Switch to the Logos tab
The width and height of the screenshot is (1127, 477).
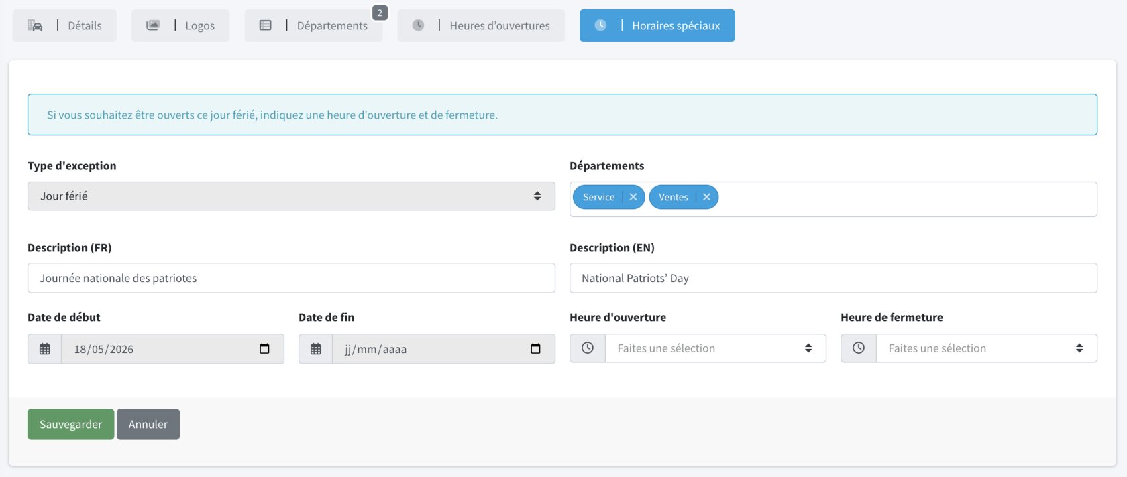180,25
